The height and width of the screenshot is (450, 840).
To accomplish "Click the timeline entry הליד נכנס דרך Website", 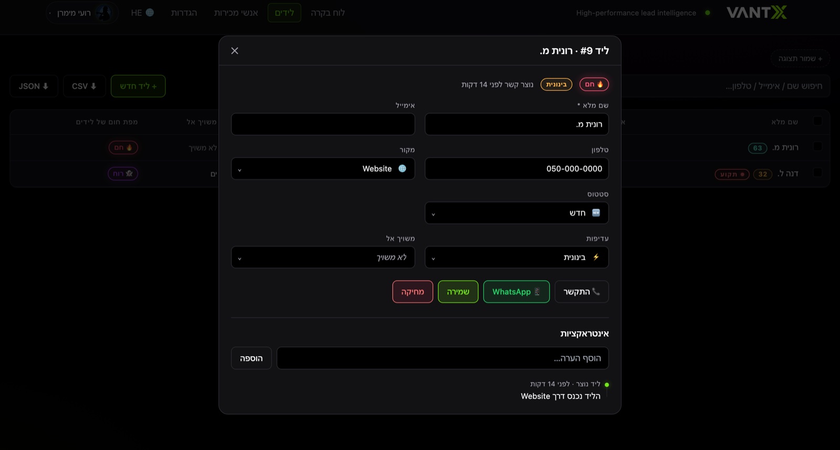I will click(x=561, y=396).
